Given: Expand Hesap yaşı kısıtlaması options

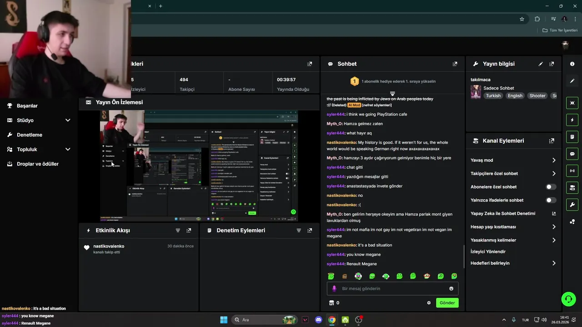Looking at the screenshot, I should (554, 227).
